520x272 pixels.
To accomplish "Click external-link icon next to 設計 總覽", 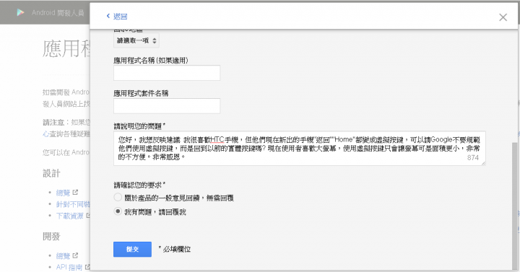I will click(x=75, y=192).
